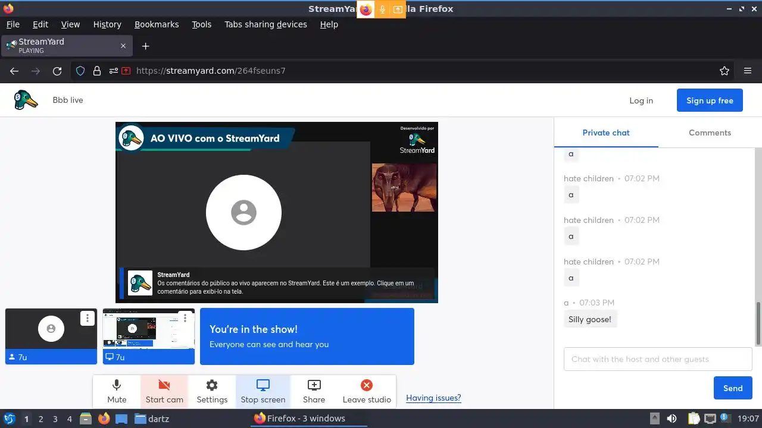Open volume control in system tray
The image size is (762, 428).
(x=672, y=418)
